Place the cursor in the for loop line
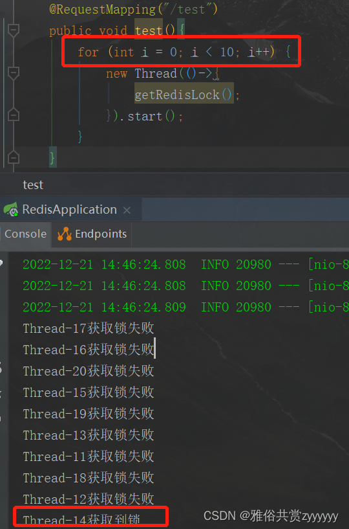349x529 pixels. tap(184, 52)
